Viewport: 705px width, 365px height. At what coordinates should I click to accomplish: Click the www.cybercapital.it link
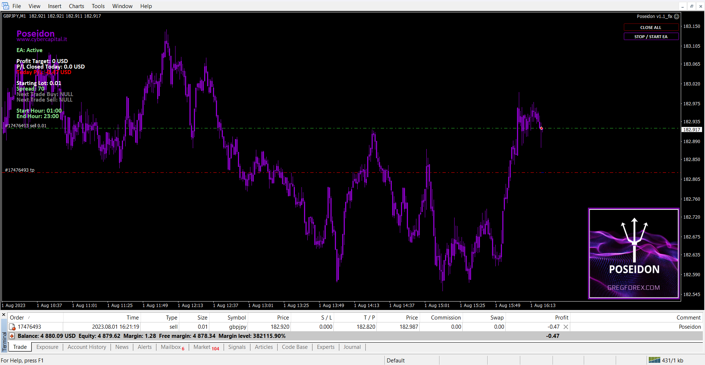coord(42,40)
